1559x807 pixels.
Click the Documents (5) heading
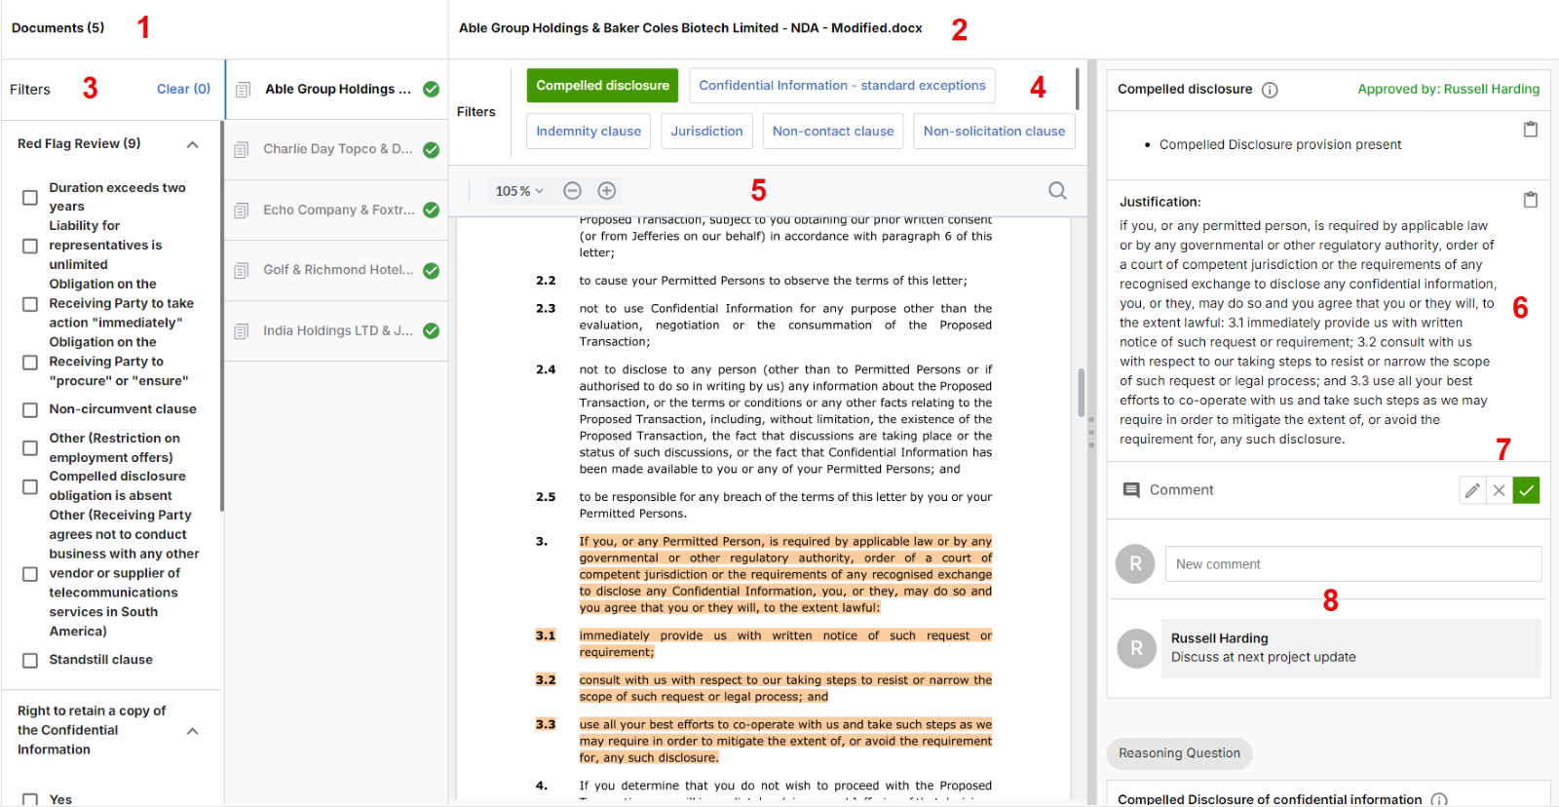pyautogui.click(x=57, y=28)
